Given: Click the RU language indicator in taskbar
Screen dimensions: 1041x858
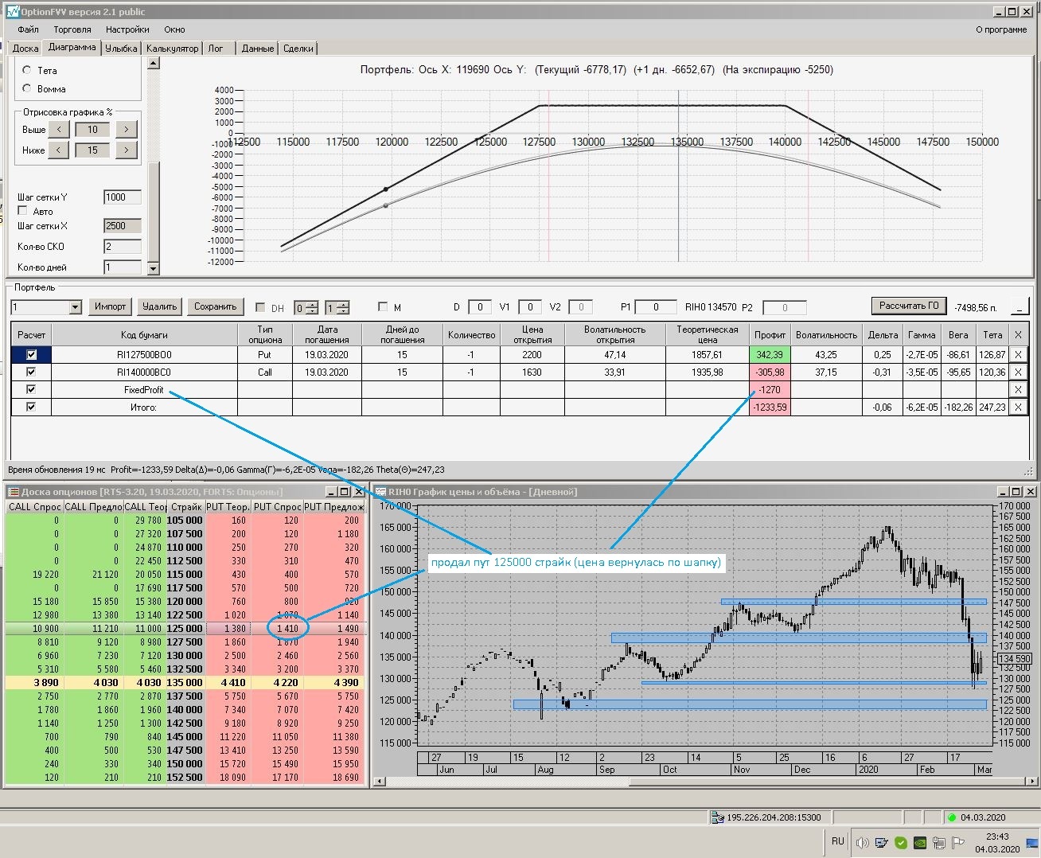Looking at the screenshot, I should point(838,841).
